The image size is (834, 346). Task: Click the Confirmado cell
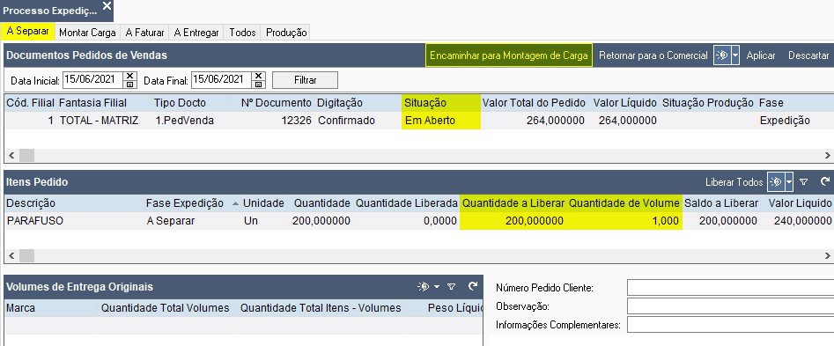(346, 121)
